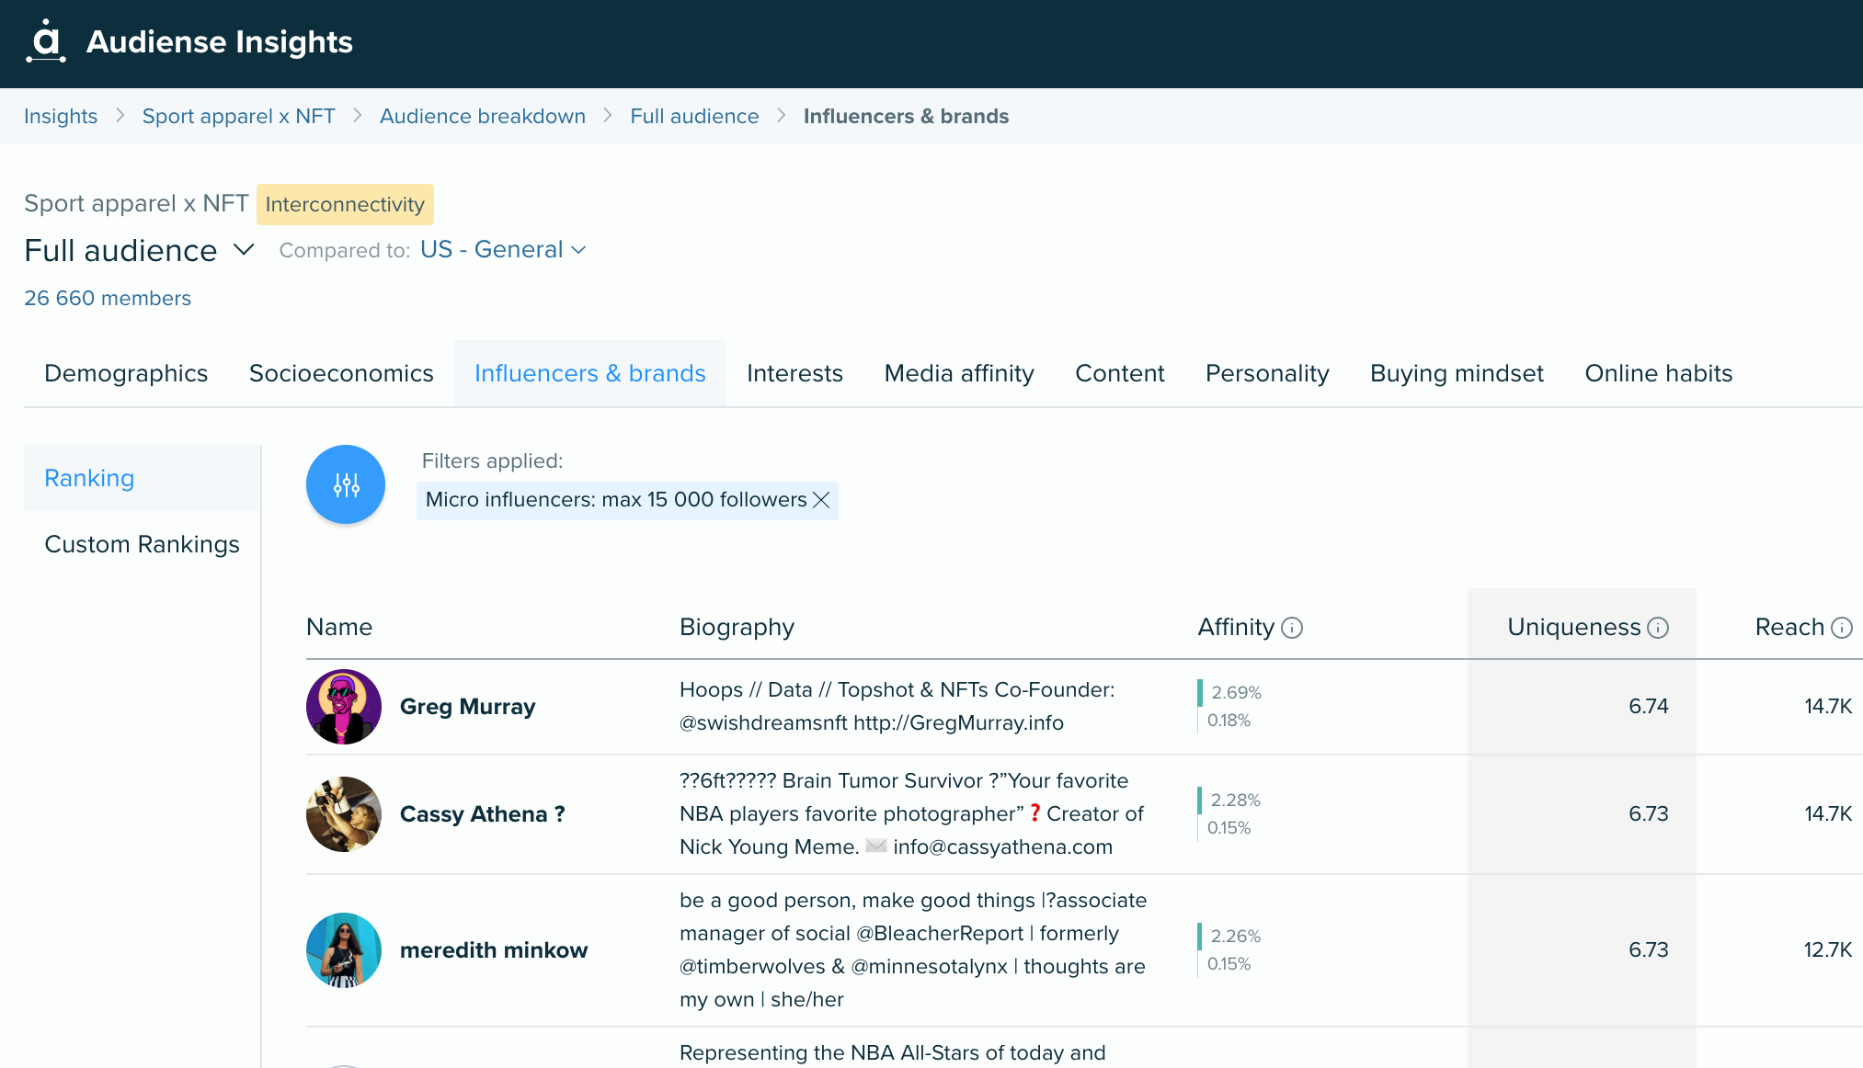Select Ranking in the sidebar
This screenshot has height=1068, width=1863.
143,478
